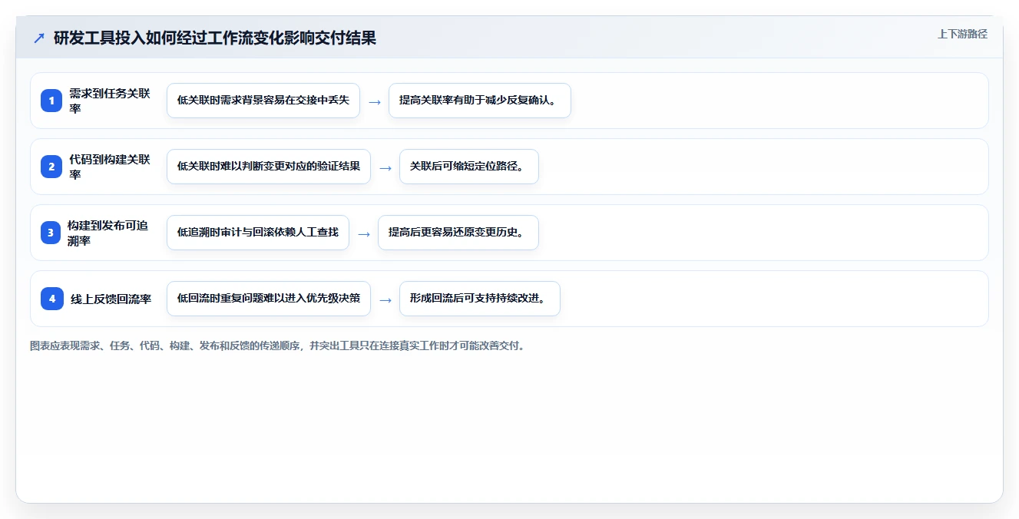
Task: Select the 需求到任务关联率 row label
Action: [x=111, y=101]
